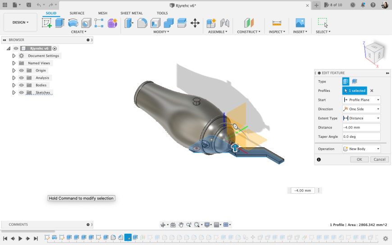Click the Insert image icon
Screen dimensions: 392x245
(x=300, y=23)
